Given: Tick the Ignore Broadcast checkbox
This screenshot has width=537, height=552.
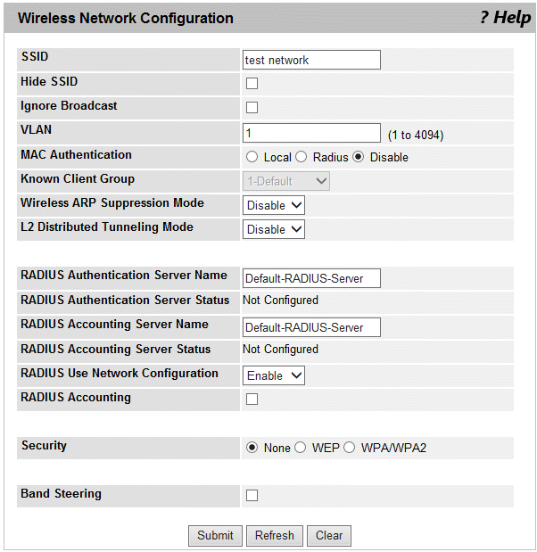Looking at the screenshot, I should coord(252,108).
